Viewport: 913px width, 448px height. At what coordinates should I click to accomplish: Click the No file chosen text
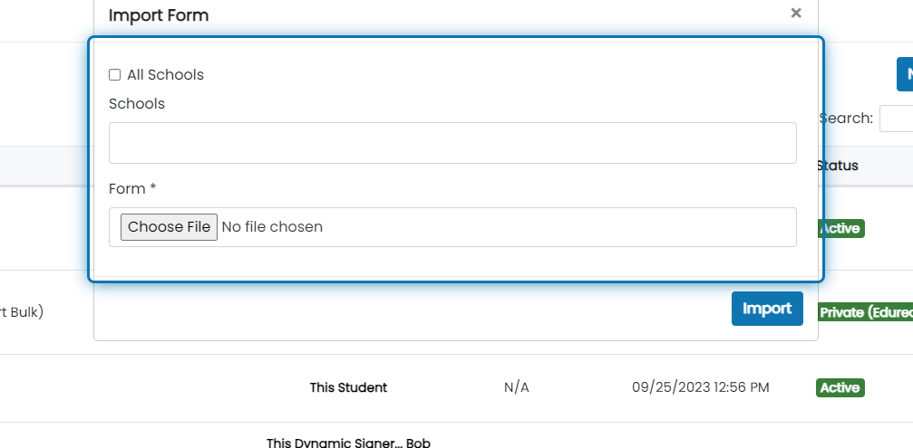[272, 226]
